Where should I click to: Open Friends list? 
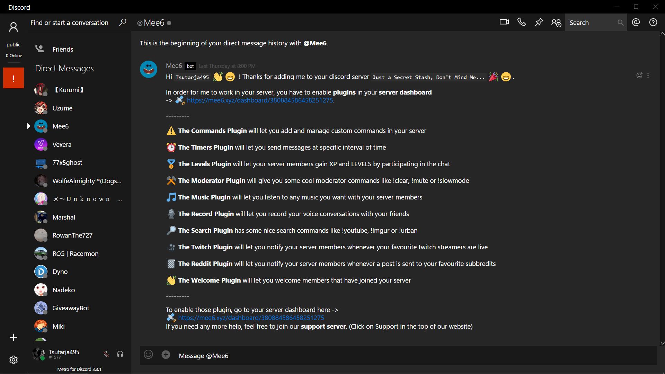click(x=79, y=49)
